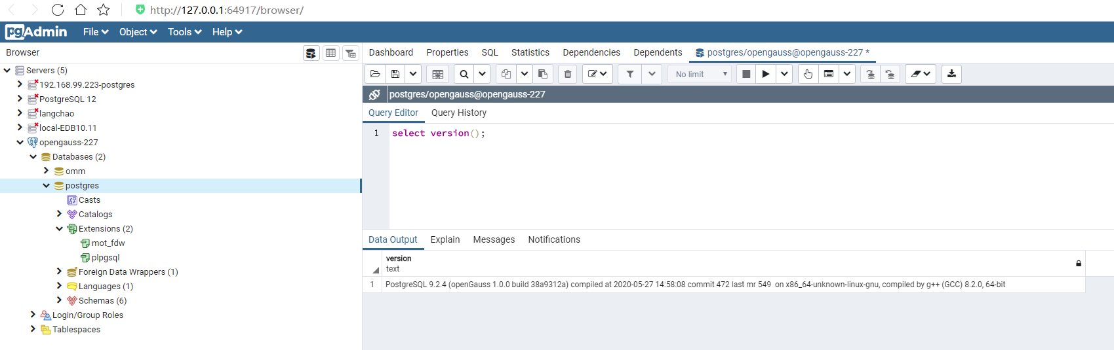The height and width of the screenshot is (350, 1114).
Task: Click the connection status icon
Action: coord(374,94)
